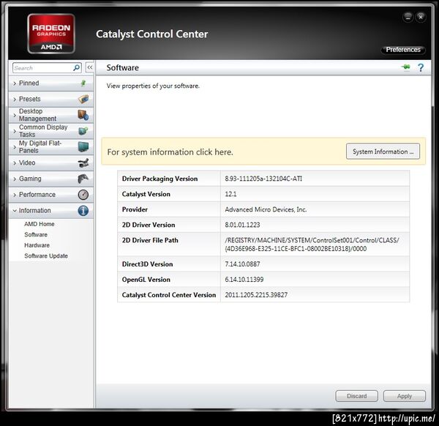This screenshot has height=426, width=439.
Task: Collapse the sidebar with double-chevron button
Action: click(90, 67)
